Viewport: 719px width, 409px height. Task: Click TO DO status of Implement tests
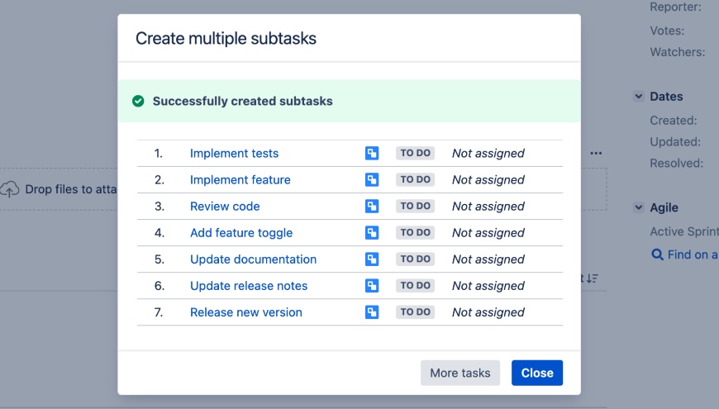click(x=415, y=153)
